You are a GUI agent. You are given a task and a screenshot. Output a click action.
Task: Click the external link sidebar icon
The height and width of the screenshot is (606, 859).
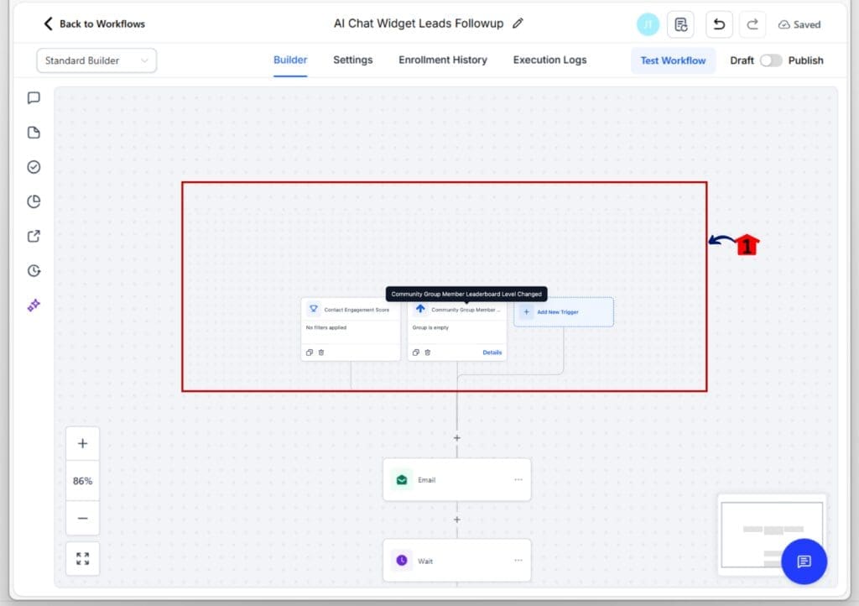tap(34, 236)
